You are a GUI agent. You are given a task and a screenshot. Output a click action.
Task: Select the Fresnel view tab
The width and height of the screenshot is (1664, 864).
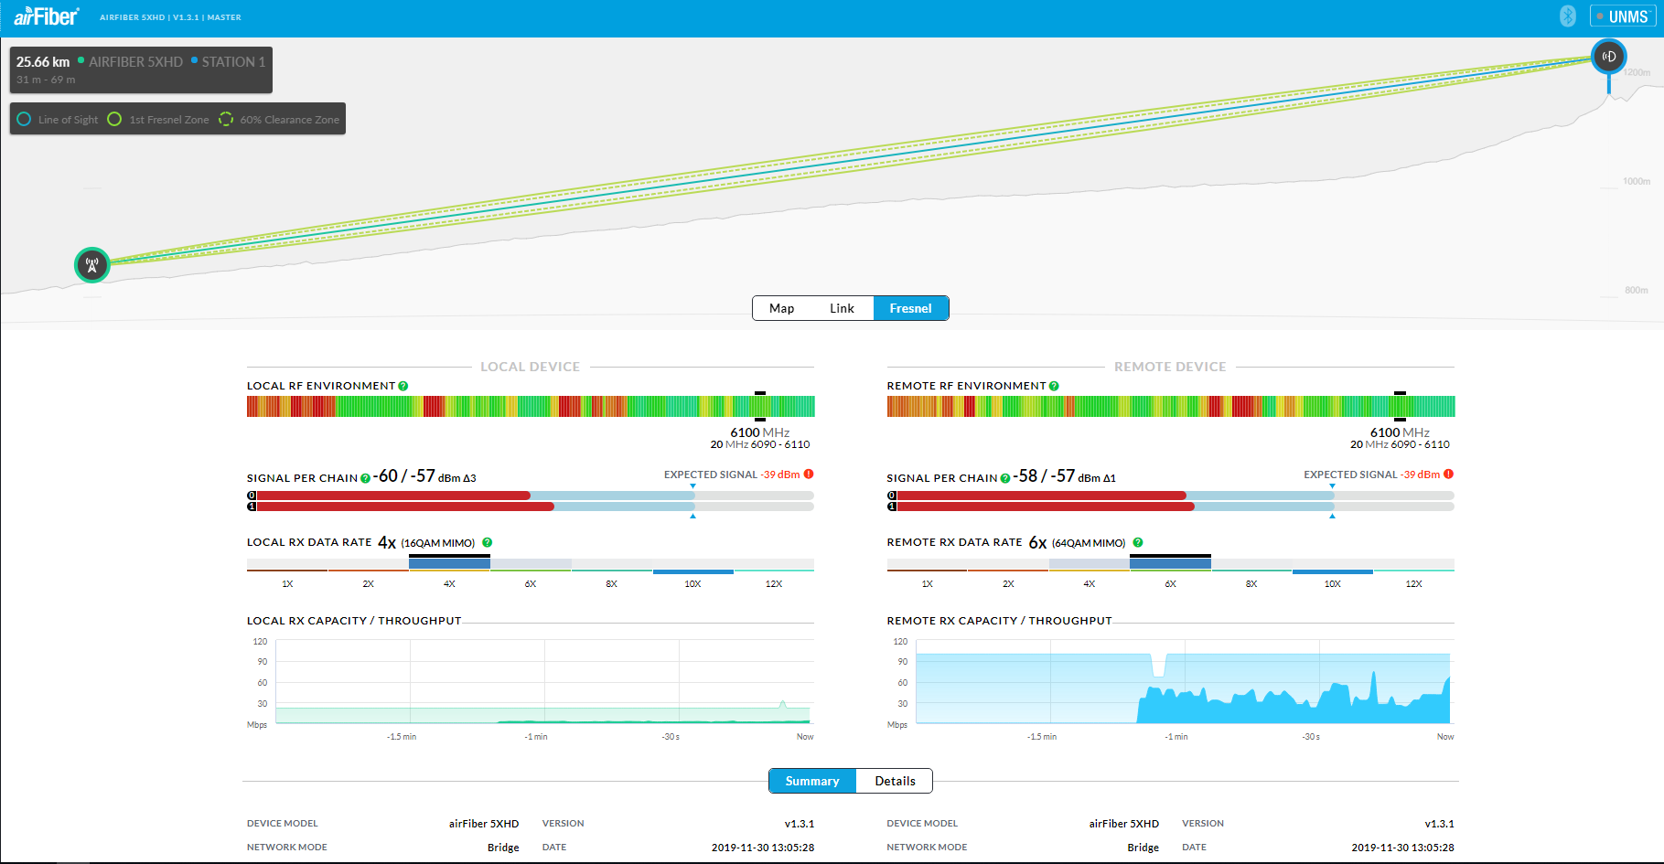click(911, 308)
